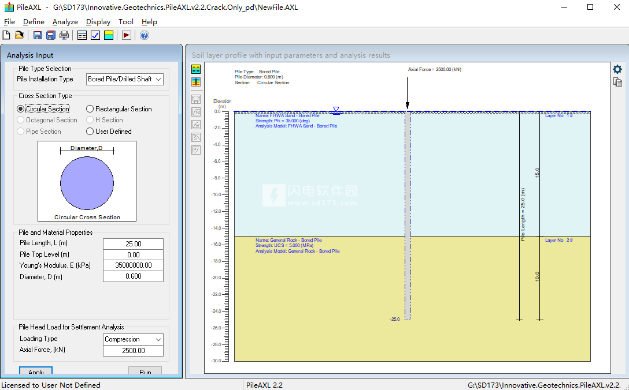Click the '-25.0' pile toe elevation label
Image resolution: width=629 pixels, height=390 pixels.
point(395,319)
